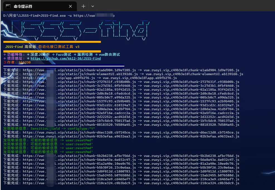275x190 pixels.
Task: Click the chunk-5b2b6238.afbc756d.js download line
Action: 121,156
